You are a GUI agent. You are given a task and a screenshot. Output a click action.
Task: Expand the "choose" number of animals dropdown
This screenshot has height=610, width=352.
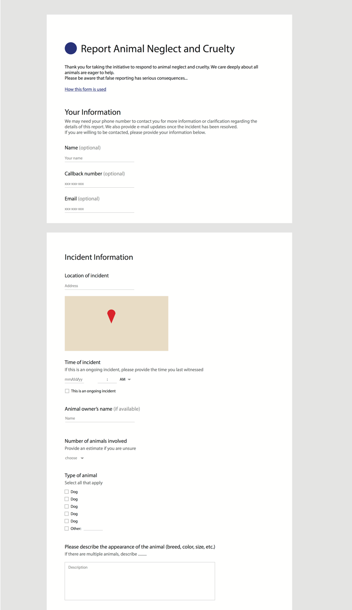click(x=74, y=458)
